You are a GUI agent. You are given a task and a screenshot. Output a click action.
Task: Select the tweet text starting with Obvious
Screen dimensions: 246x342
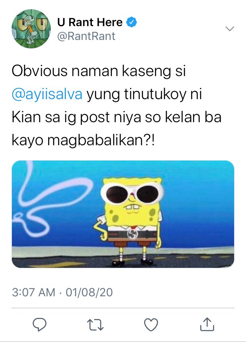tap(117, 106)
